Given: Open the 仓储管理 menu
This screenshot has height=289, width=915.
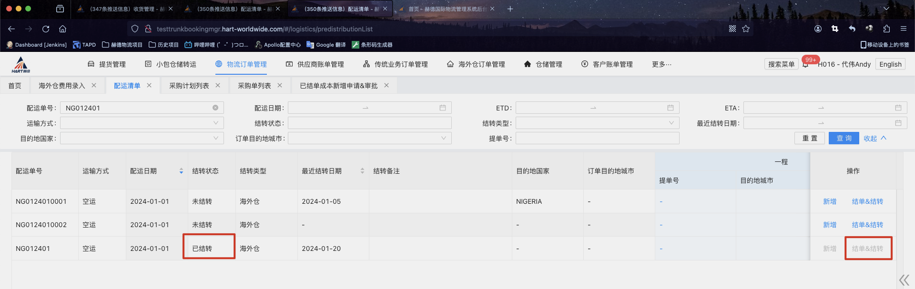Looking at the screenshot, I should click(x=543, y=64).
